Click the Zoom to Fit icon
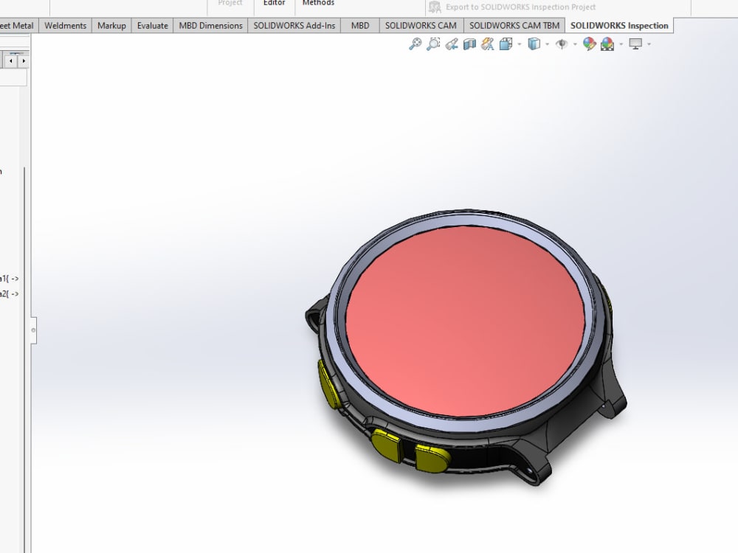Screen dimensions: 738x553 click(x=415, y=44)
